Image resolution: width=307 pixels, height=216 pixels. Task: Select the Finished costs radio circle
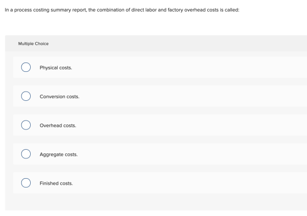[x=26, y=183]
